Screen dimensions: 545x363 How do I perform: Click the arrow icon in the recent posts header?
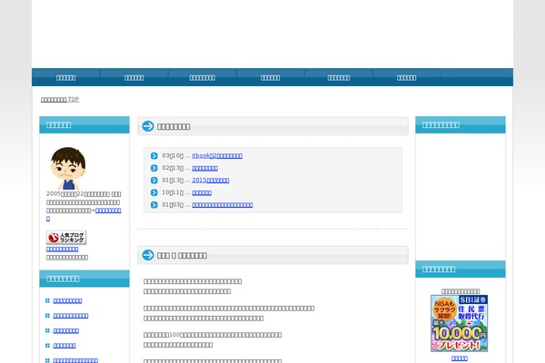coord(148,126)
